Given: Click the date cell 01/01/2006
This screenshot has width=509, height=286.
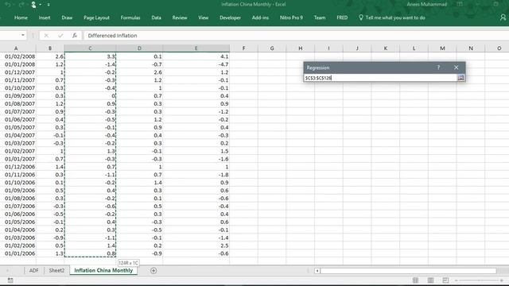Looking at the screenshot, I should (x=19, y=253).
